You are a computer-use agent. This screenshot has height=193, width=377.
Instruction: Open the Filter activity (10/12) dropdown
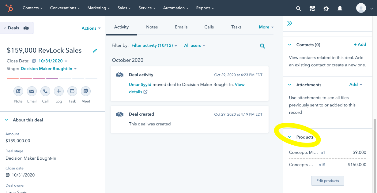tap(154, 45)
